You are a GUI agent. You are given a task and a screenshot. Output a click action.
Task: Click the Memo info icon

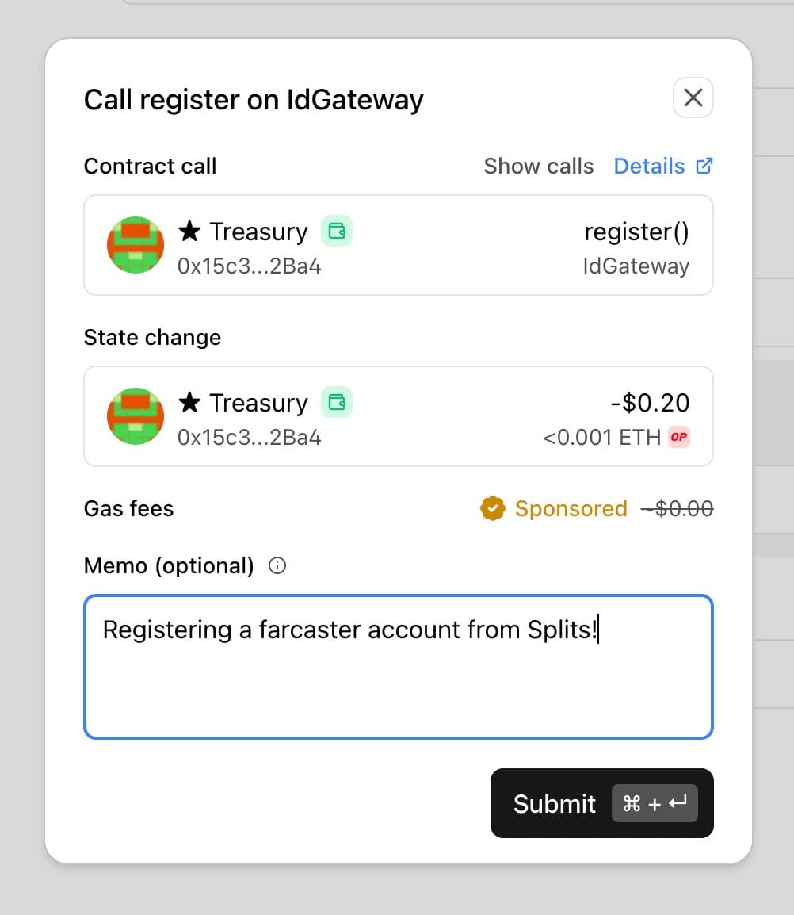(277, 566)
